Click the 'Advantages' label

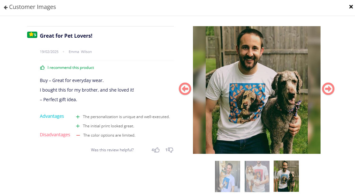(52, 116)
